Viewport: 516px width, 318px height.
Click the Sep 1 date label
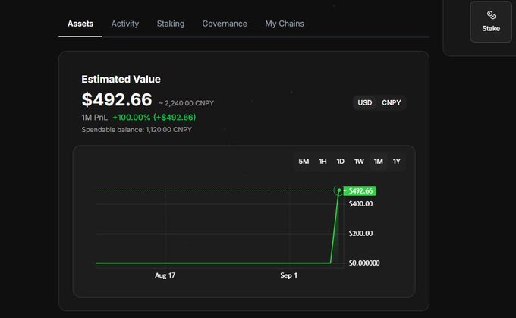tap(288, 275)
